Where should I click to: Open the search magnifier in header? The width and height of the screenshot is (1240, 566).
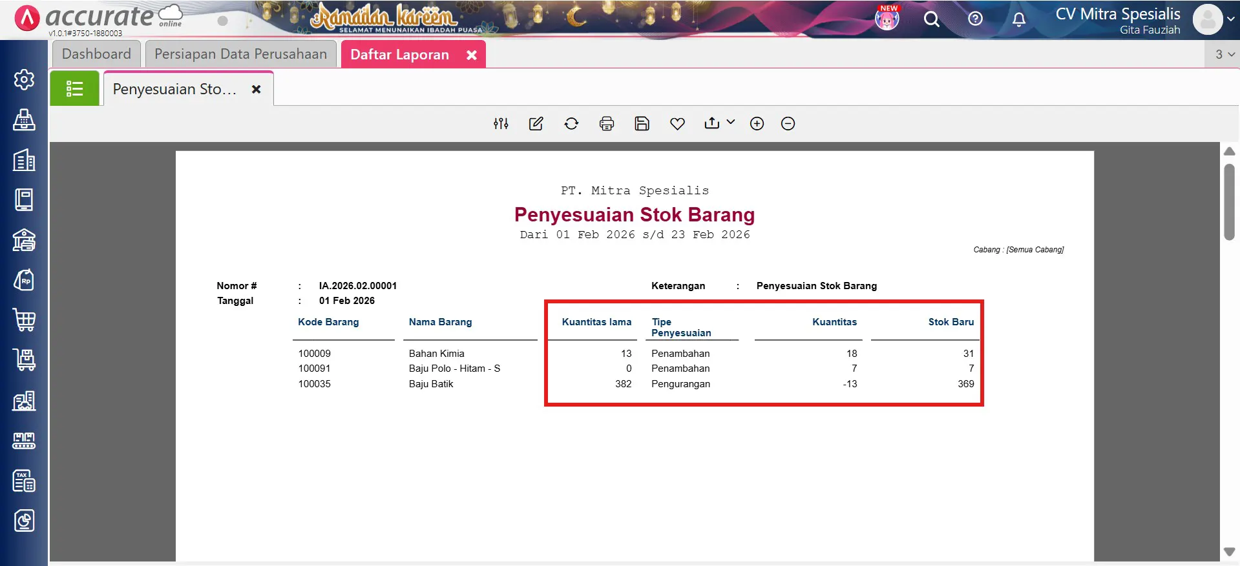tap(931, 19)
